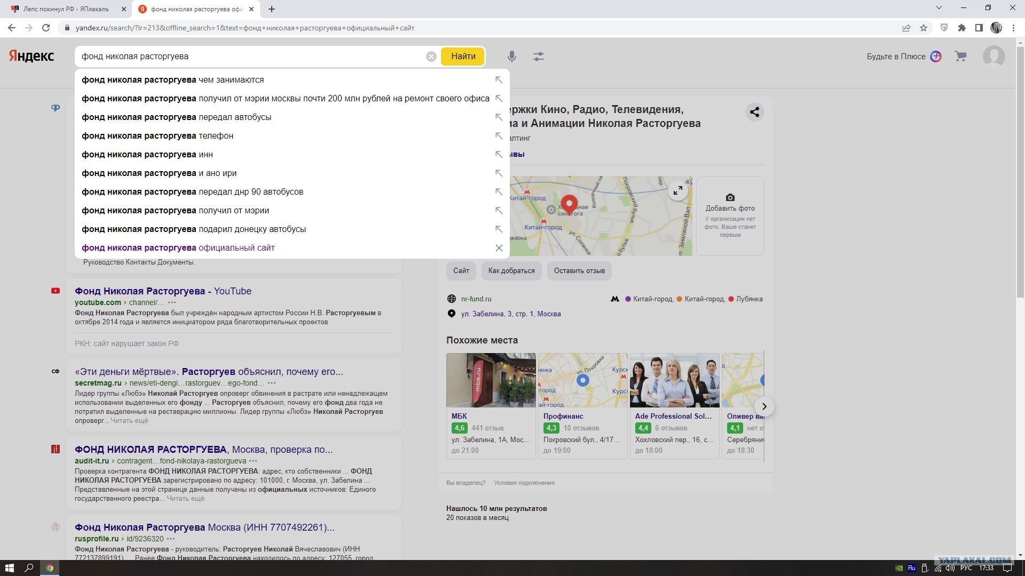1025x576 pixels.
Task: Open search filter settings icon
Action: [x=539, y=56]
